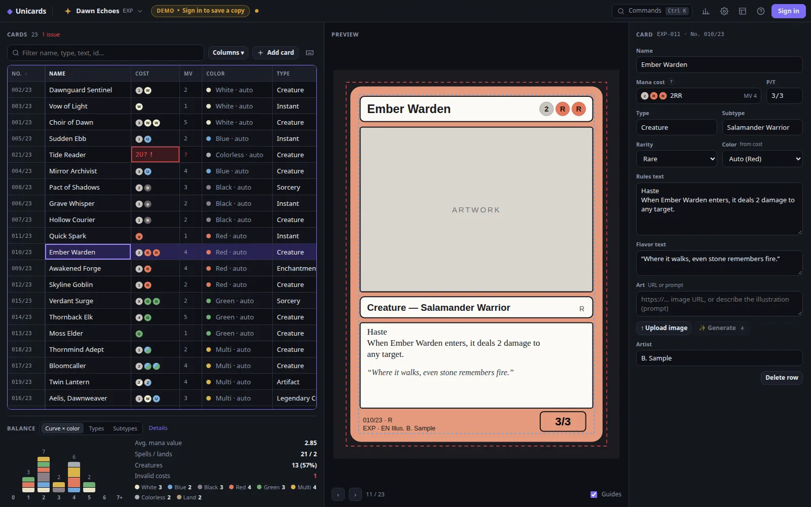Click the DEMO sign-in-to-save badge
Screen dimensions: 811x507
coord(200,11)
